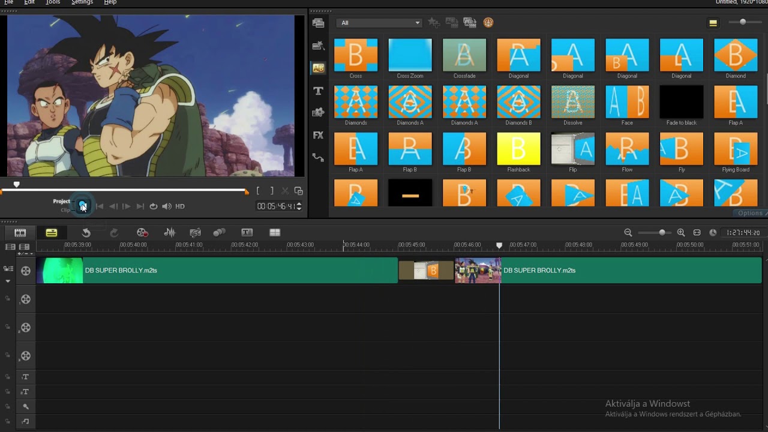The height and width of the screenshot is (432, 768).
Task: Open the Sound Mixer icon
Action: pos(170,233)
